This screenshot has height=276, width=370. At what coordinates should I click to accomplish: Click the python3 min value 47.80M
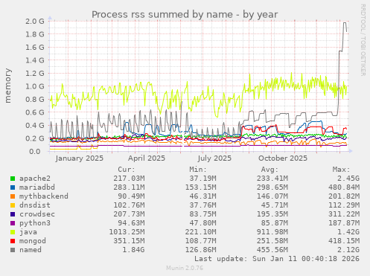click(202, 223)
